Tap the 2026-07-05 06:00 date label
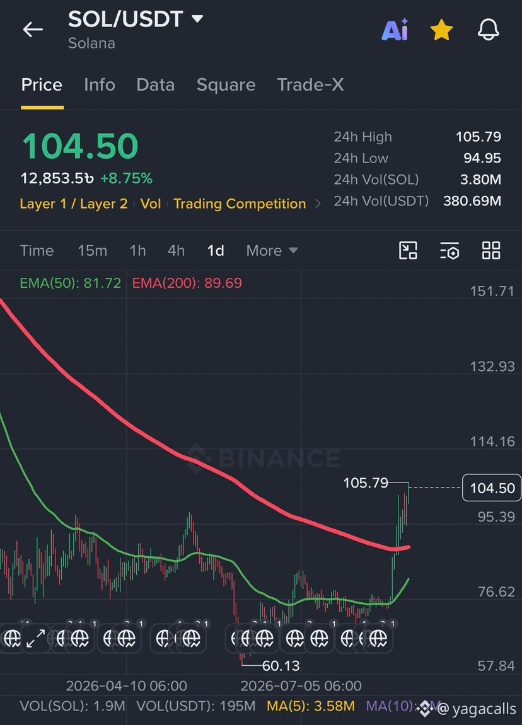The image size is (522, 725). point(301,686)
